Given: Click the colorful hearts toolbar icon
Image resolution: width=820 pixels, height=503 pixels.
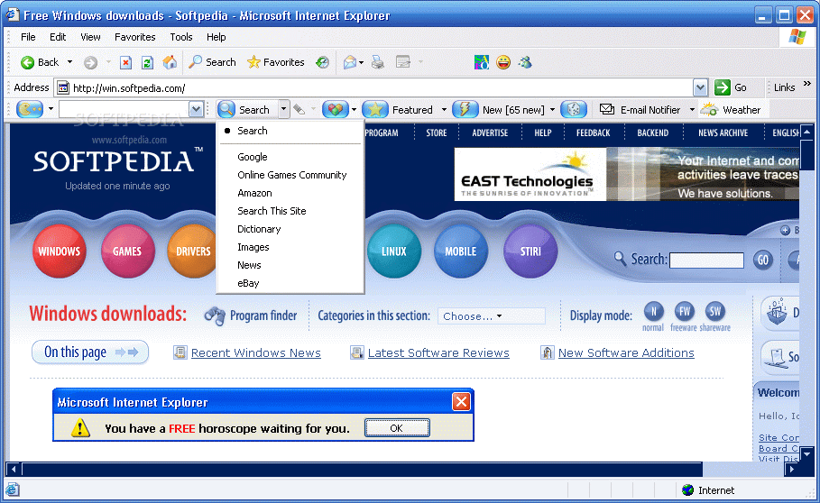Looking at the screenshot, I should (336, 109).
